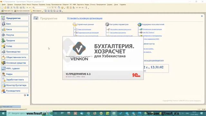Open the Сайт ВЦ "Venkon" link
206x116 pixels.
click(x=148, y=33)
